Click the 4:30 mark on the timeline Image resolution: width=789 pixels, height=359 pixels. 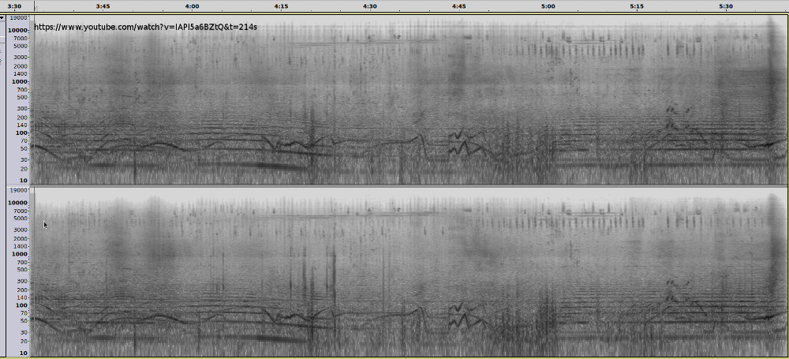[370, 6]
